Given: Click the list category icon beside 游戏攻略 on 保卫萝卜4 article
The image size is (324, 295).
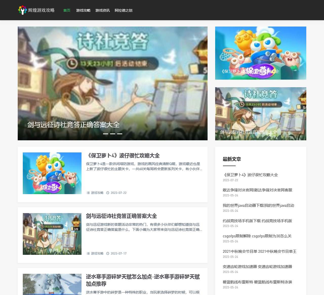Looking at the screenshot, I should coord(88,193).
